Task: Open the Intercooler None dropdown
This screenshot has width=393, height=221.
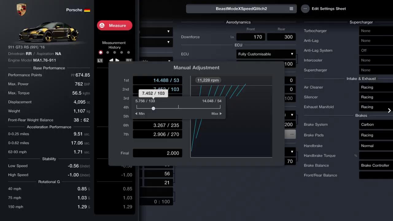Action: click(x=376, y=60)
